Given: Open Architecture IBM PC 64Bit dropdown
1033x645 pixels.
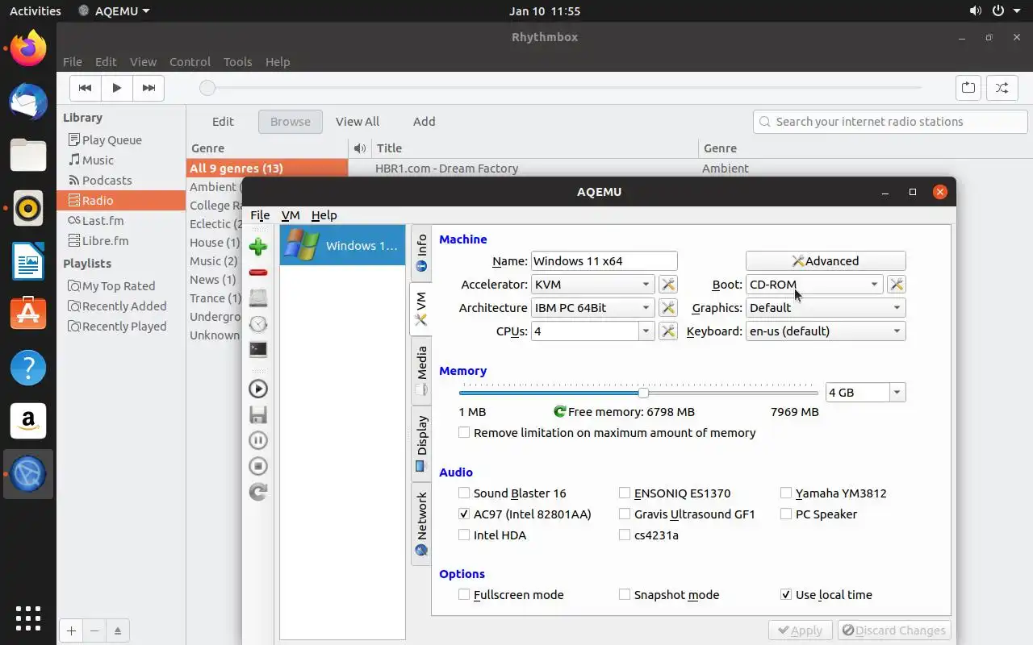Looking at the screenshot, I should coord(593,307).
